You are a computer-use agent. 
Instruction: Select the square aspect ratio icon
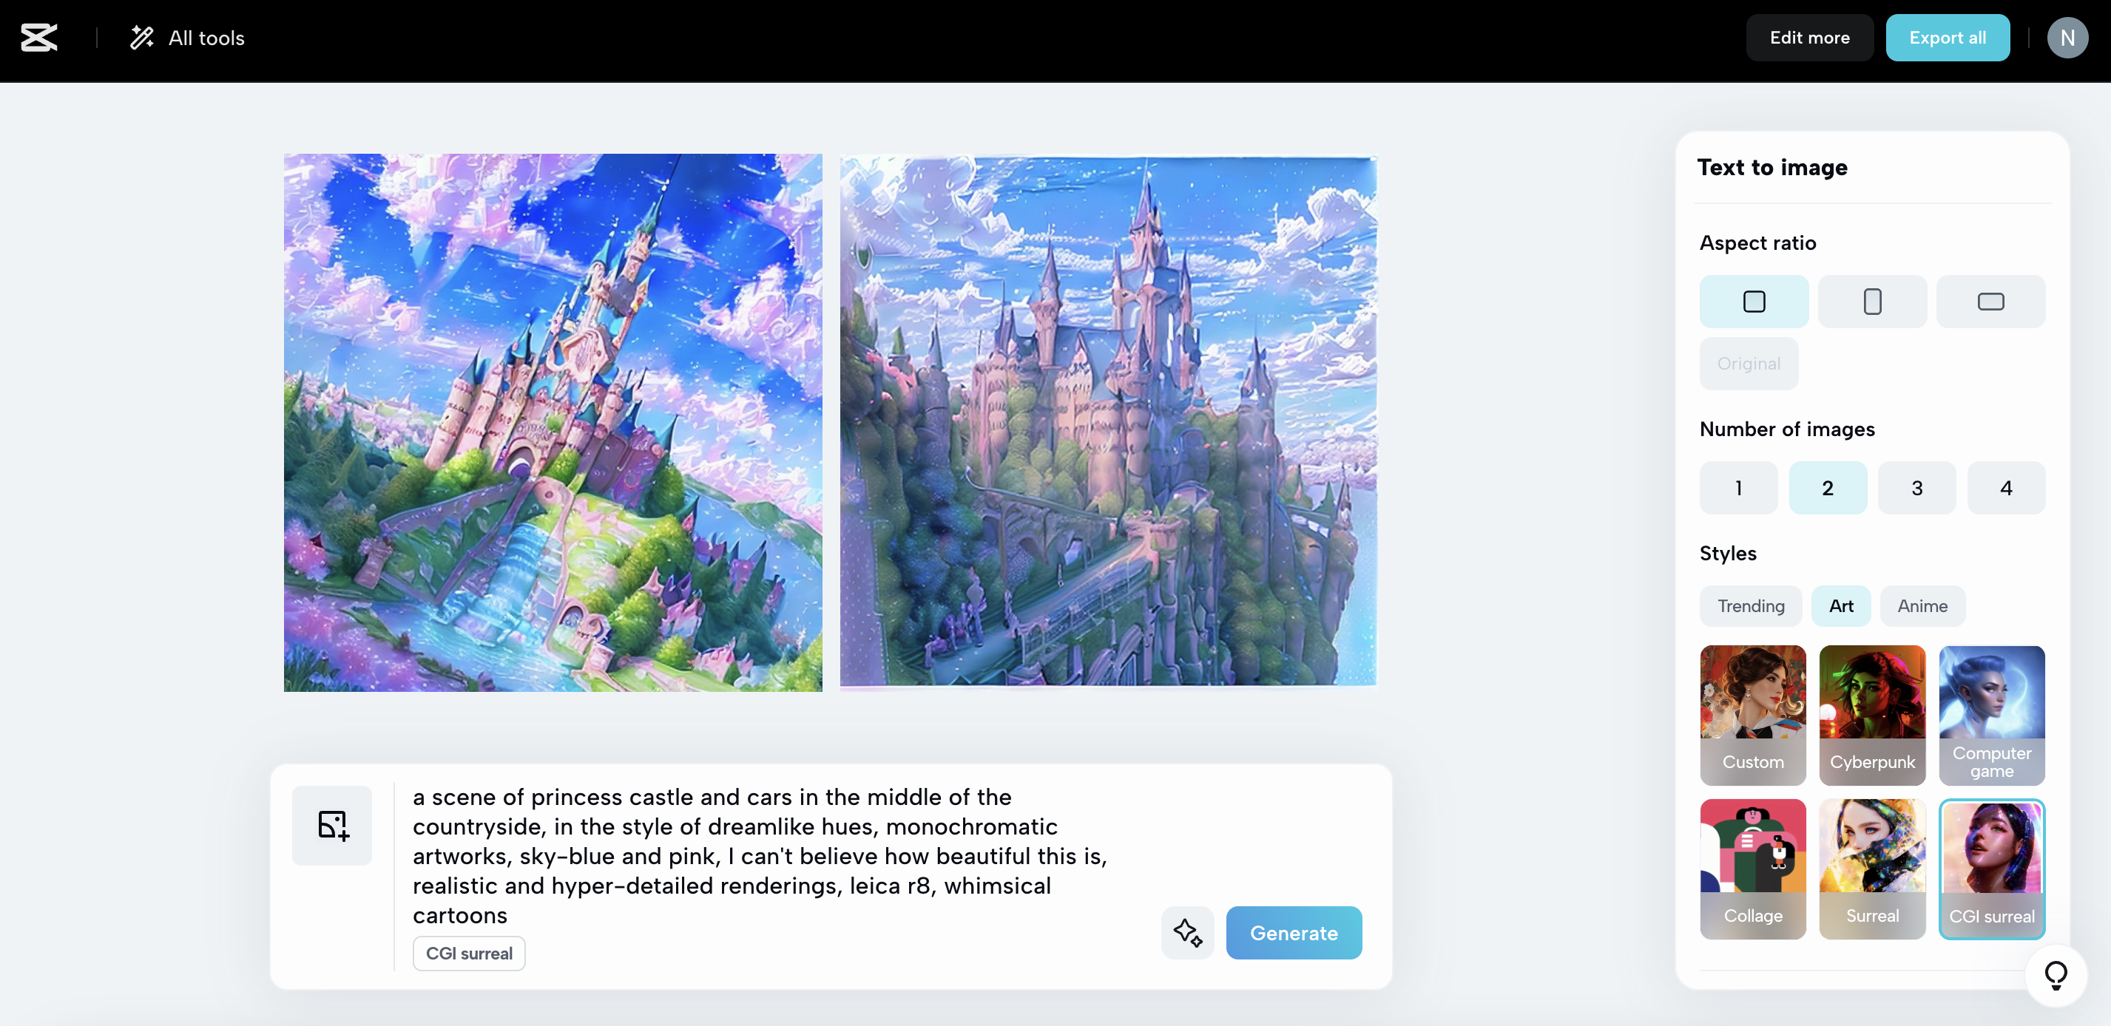click(1753, 302)
